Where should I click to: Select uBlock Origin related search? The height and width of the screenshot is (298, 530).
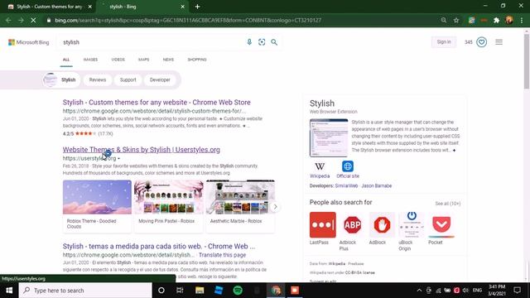coord(412,224)
